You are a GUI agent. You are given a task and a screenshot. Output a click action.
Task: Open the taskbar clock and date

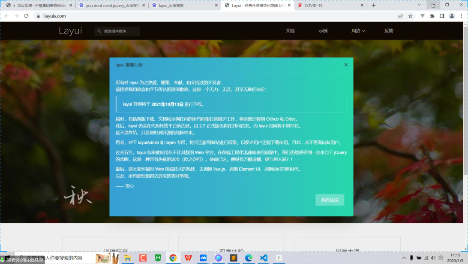[455, 258]
